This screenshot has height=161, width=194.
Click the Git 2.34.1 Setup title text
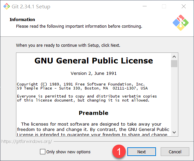click(x=31, y=7)
